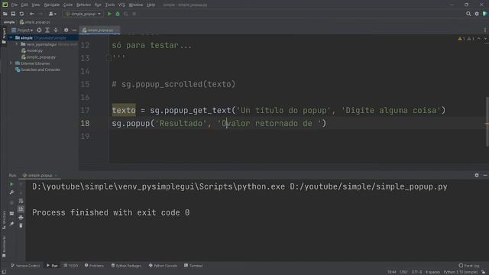
Task: Click Python interpreter in status bar
Action: click(x=460, y=272)
